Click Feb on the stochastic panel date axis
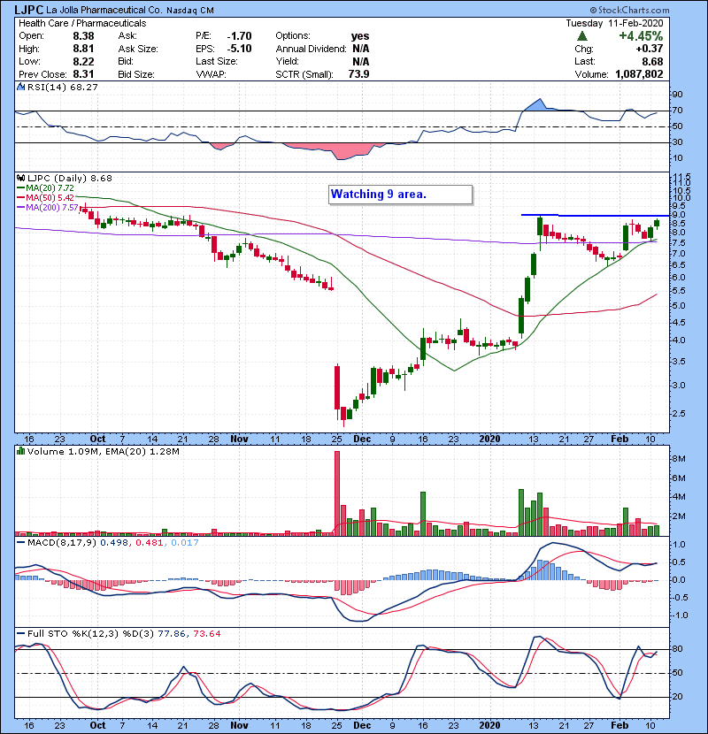Viewport: 708px width, 734px height. pos(619,725)
